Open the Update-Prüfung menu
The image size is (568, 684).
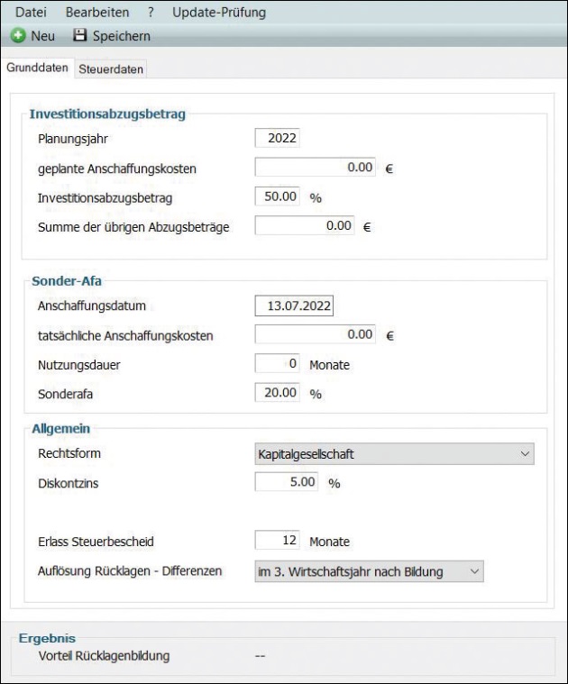point(219,13)
